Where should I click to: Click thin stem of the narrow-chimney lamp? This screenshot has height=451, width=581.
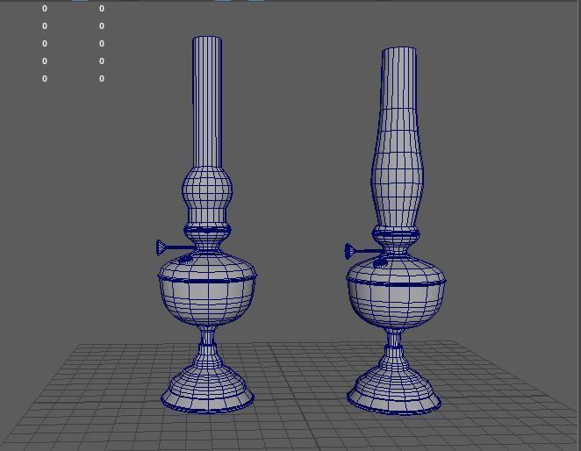click(x=208, y=335)
